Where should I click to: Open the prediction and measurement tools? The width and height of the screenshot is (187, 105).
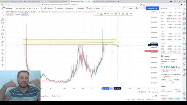coord(3,34)
